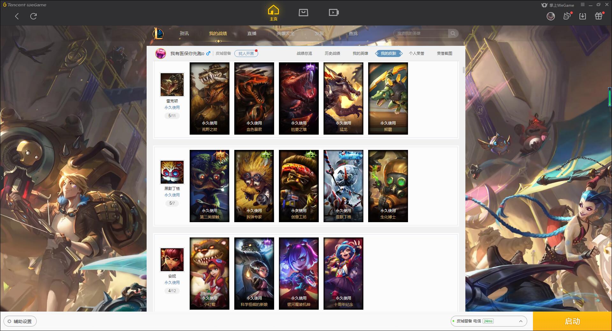Open the video live icon in top bar

click(x=334, y=12)
